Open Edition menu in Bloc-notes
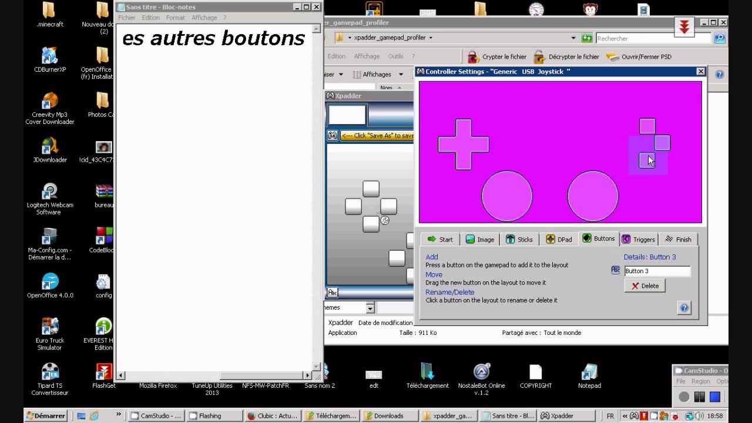 (x=151, y=18)
